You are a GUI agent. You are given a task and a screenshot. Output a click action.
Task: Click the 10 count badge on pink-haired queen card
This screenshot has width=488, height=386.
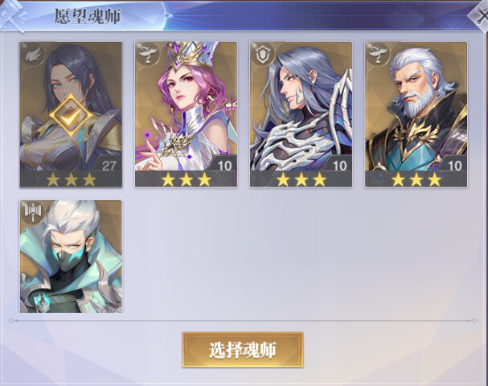(224, 164)
